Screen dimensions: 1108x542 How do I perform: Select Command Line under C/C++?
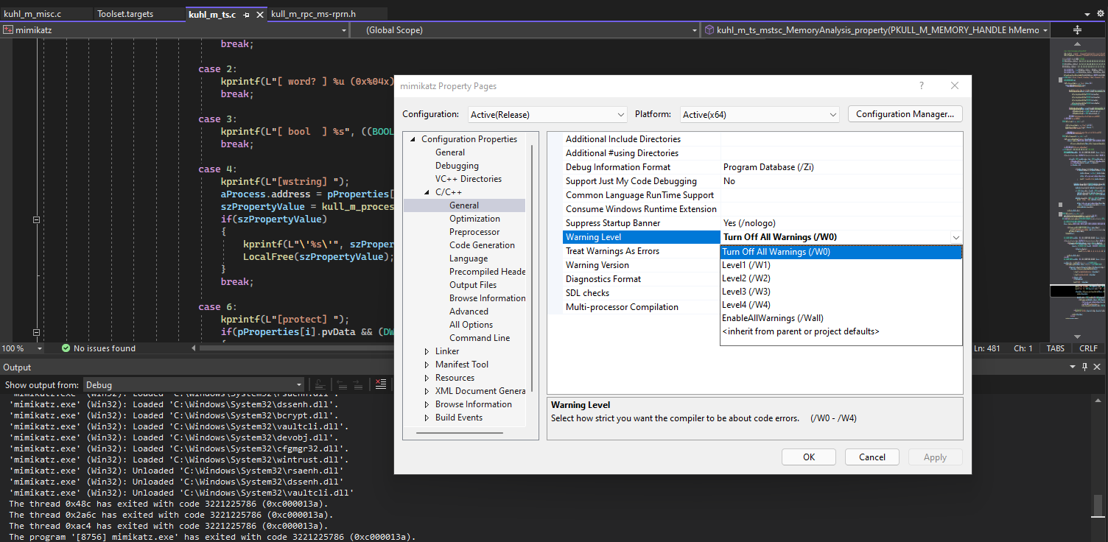480,338
